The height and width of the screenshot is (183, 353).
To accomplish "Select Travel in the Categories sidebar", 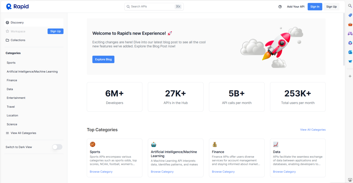I will 11,107.
